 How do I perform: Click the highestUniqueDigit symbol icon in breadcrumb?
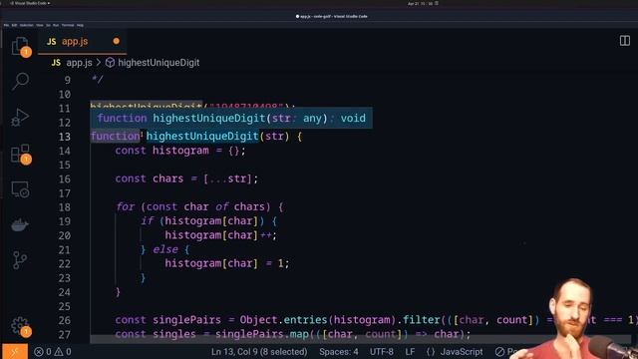[x=110, y=63]
